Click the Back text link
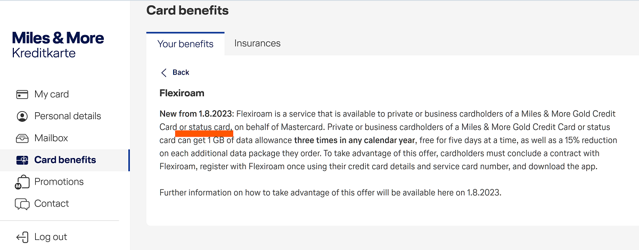 pos(181,72)
